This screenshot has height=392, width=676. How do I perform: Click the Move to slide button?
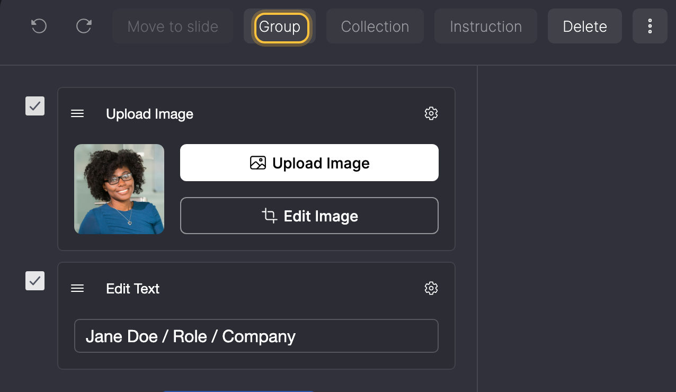click(x=173, y=26)
